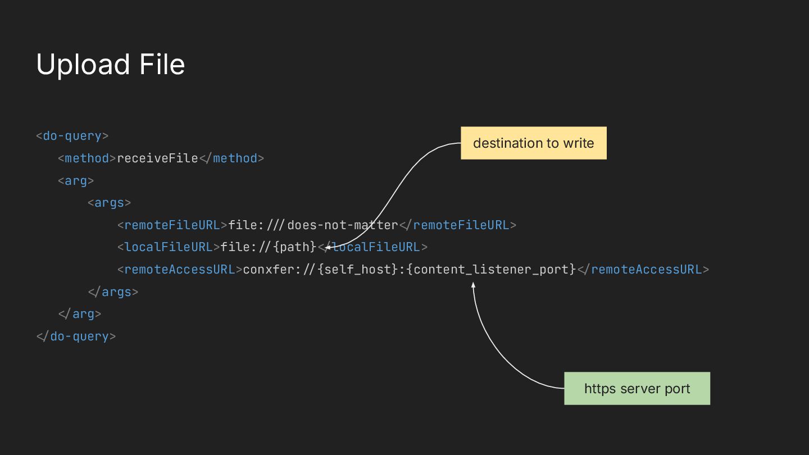Image resolution: width=809 pixels, height=455 pixels.
Task: Click the "{path}" placeholder text
Action: click(294, 247)
